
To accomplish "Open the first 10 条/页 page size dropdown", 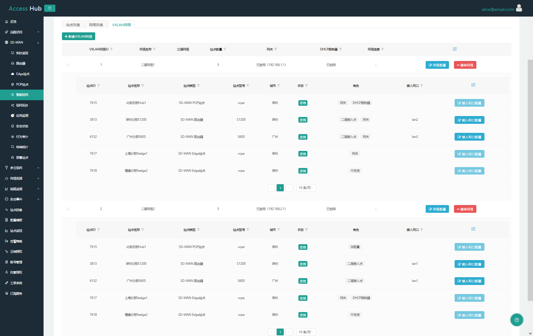I will pos(306,188).
